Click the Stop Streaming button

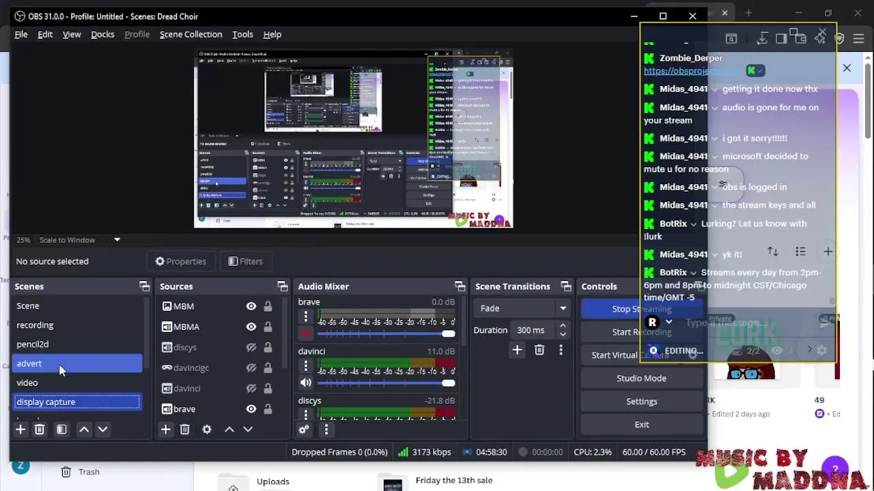tap(642, 309)
